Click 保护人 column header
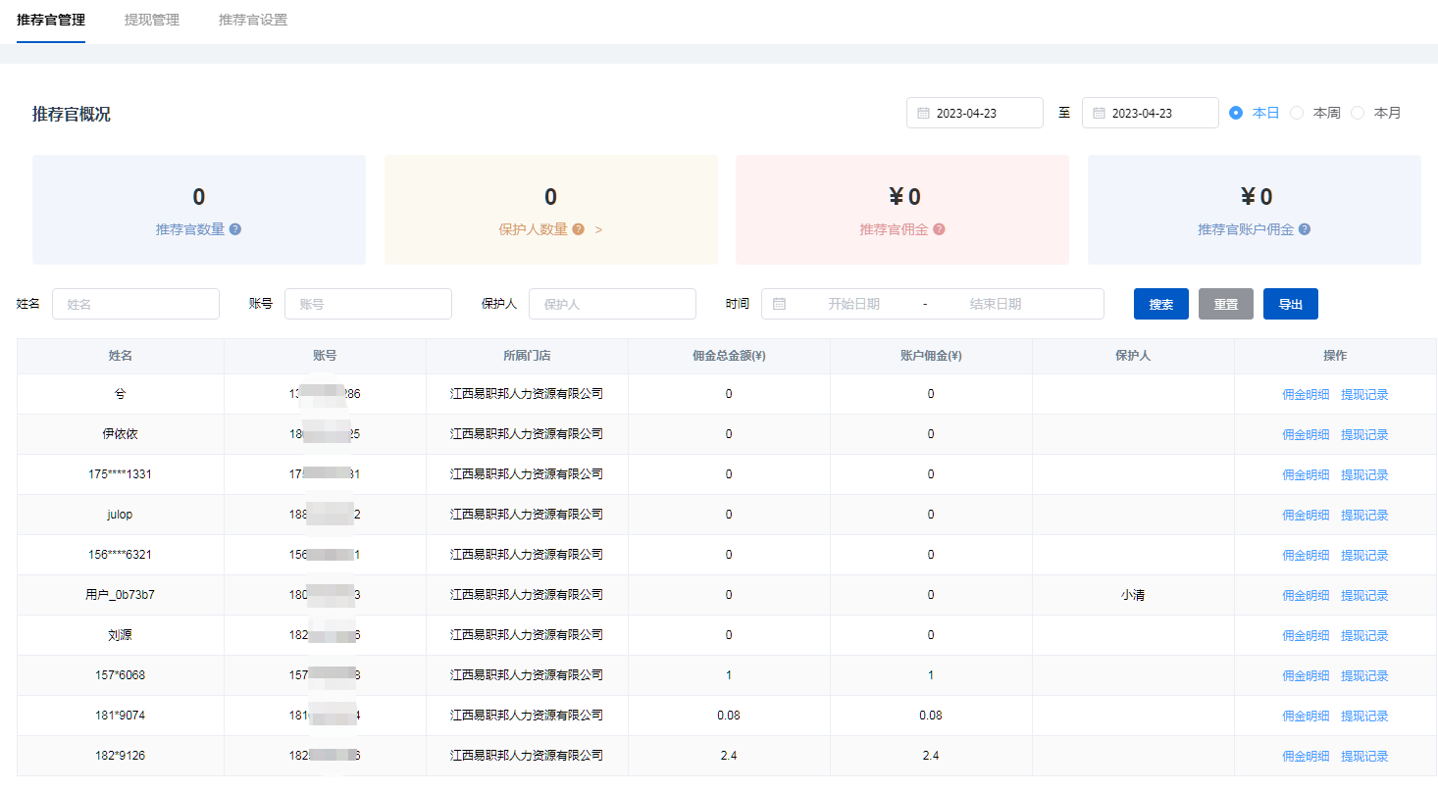 pos(1133,356)
